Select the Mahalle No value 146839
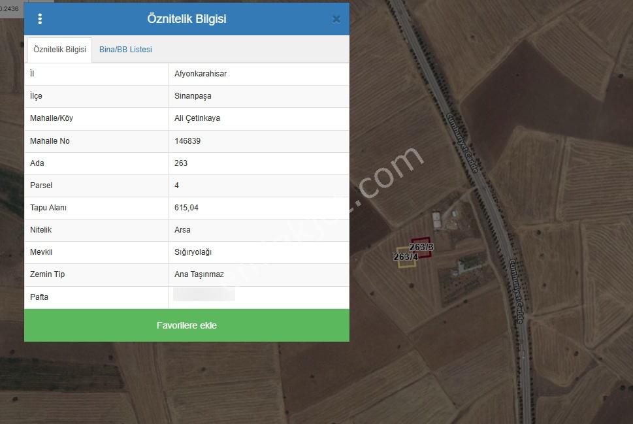The image size is (633, 424). point(187,141)
